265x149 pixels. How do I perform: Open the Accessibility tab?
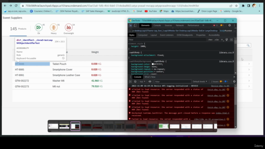214,35
